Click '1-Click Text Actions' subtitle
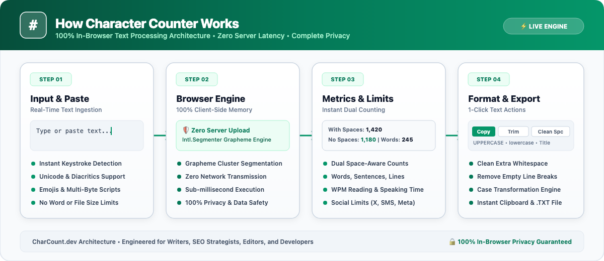 click(x=497, y=109)
